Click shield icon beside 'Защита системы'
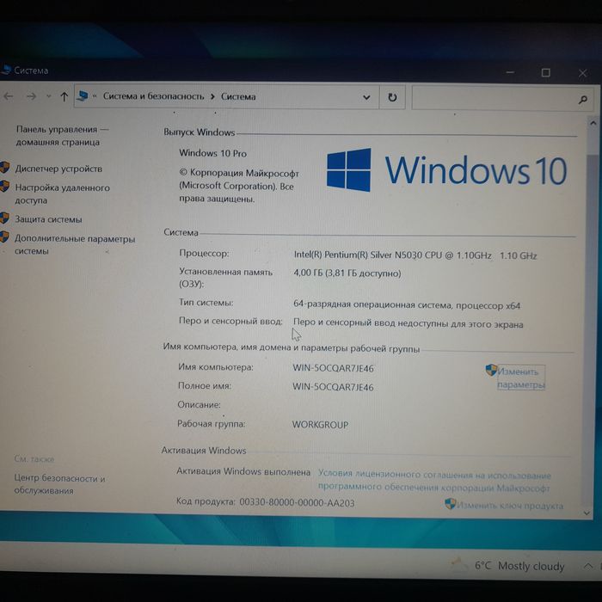 (x=4, y=218)
